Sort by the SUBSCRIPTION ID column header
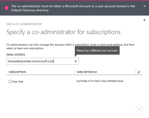This screenshot has height=118, width=149. point(87,72)
